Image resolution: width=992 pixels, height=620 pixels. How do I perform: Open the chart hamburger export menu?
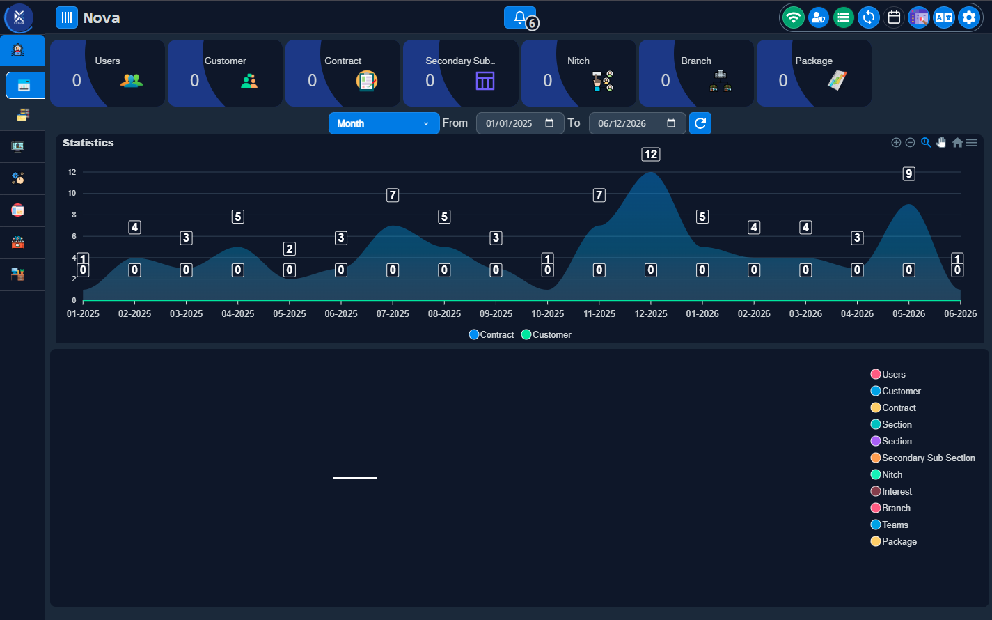(972, 143)
